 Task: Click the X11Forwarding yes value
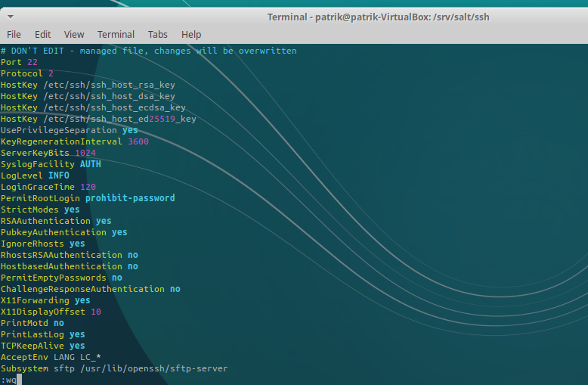pyautogui.click(x=82, y=300)
